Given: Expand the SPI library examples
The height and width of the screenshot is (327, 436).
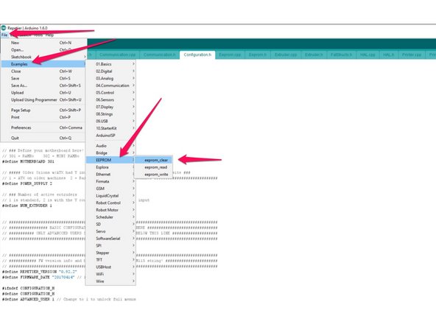Looking at the screenshot, I should tap(110, 245).
